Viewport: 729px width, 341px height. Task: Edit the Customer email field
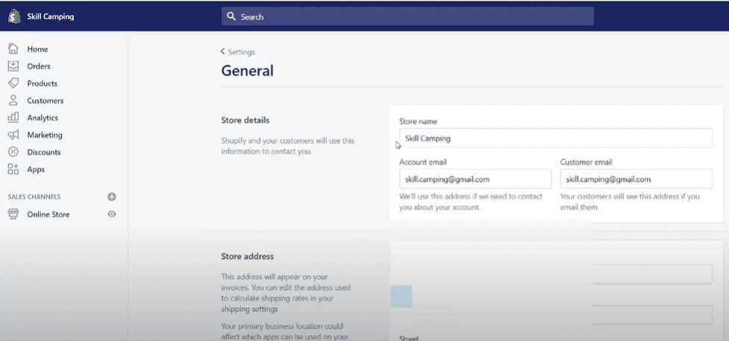pyautogui.click(x=636, y=179)
